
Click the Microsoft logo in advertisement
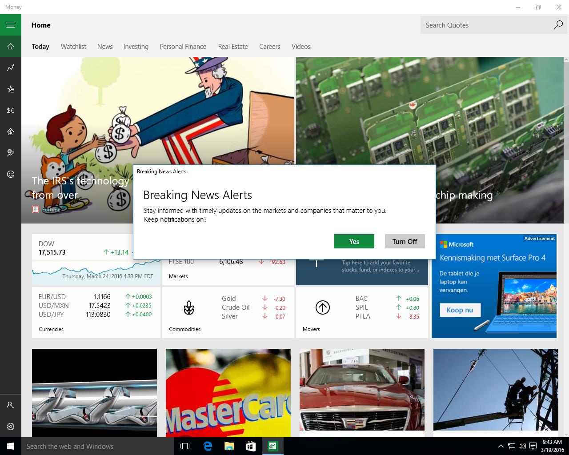click(457, 244)
